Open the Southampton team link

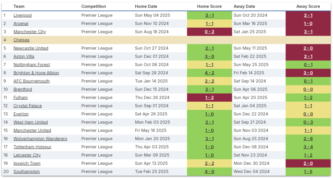(x=27, y=172)
